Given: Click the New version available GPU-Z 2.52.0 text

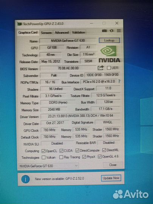Looking at the screenshot, I should click(59, 179).
